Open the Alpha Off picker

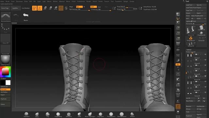[x=6, y=39]
